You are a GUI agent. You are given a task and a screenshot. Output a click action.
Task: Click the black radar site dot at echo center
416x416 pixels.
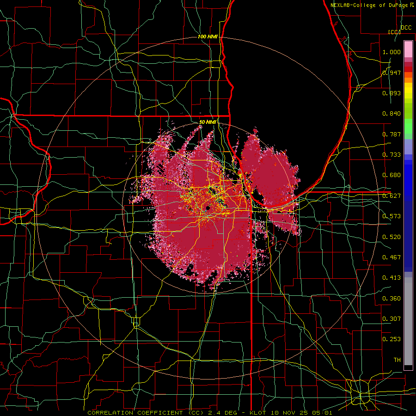click(x=208, y=208)
